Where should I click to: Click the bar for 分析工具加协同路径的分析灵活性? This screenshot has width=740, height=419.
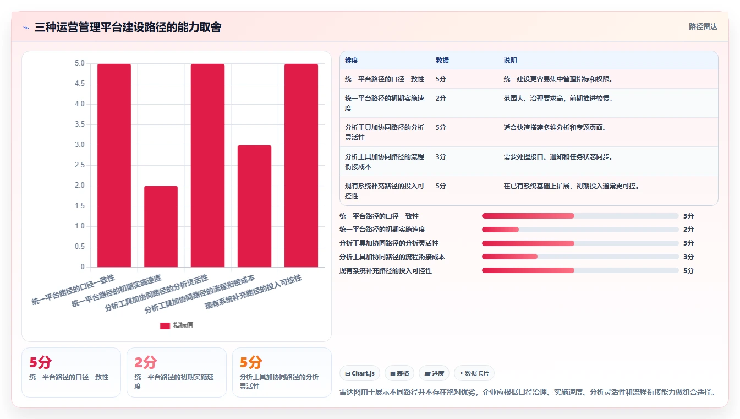[208, 166]
